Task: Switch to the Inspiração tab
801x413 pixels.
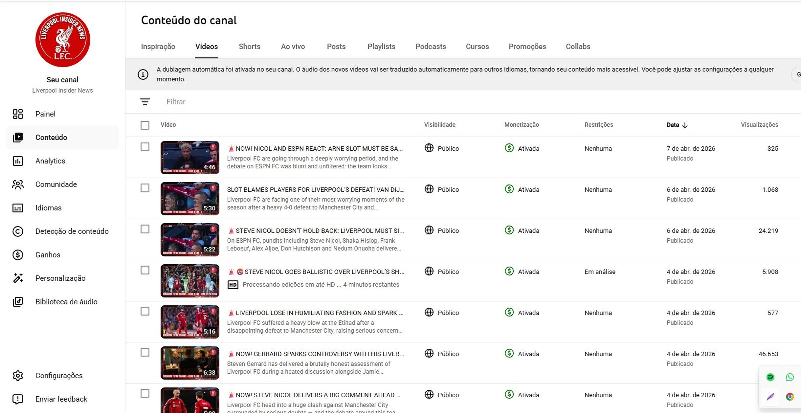Action: click(158, 47)
